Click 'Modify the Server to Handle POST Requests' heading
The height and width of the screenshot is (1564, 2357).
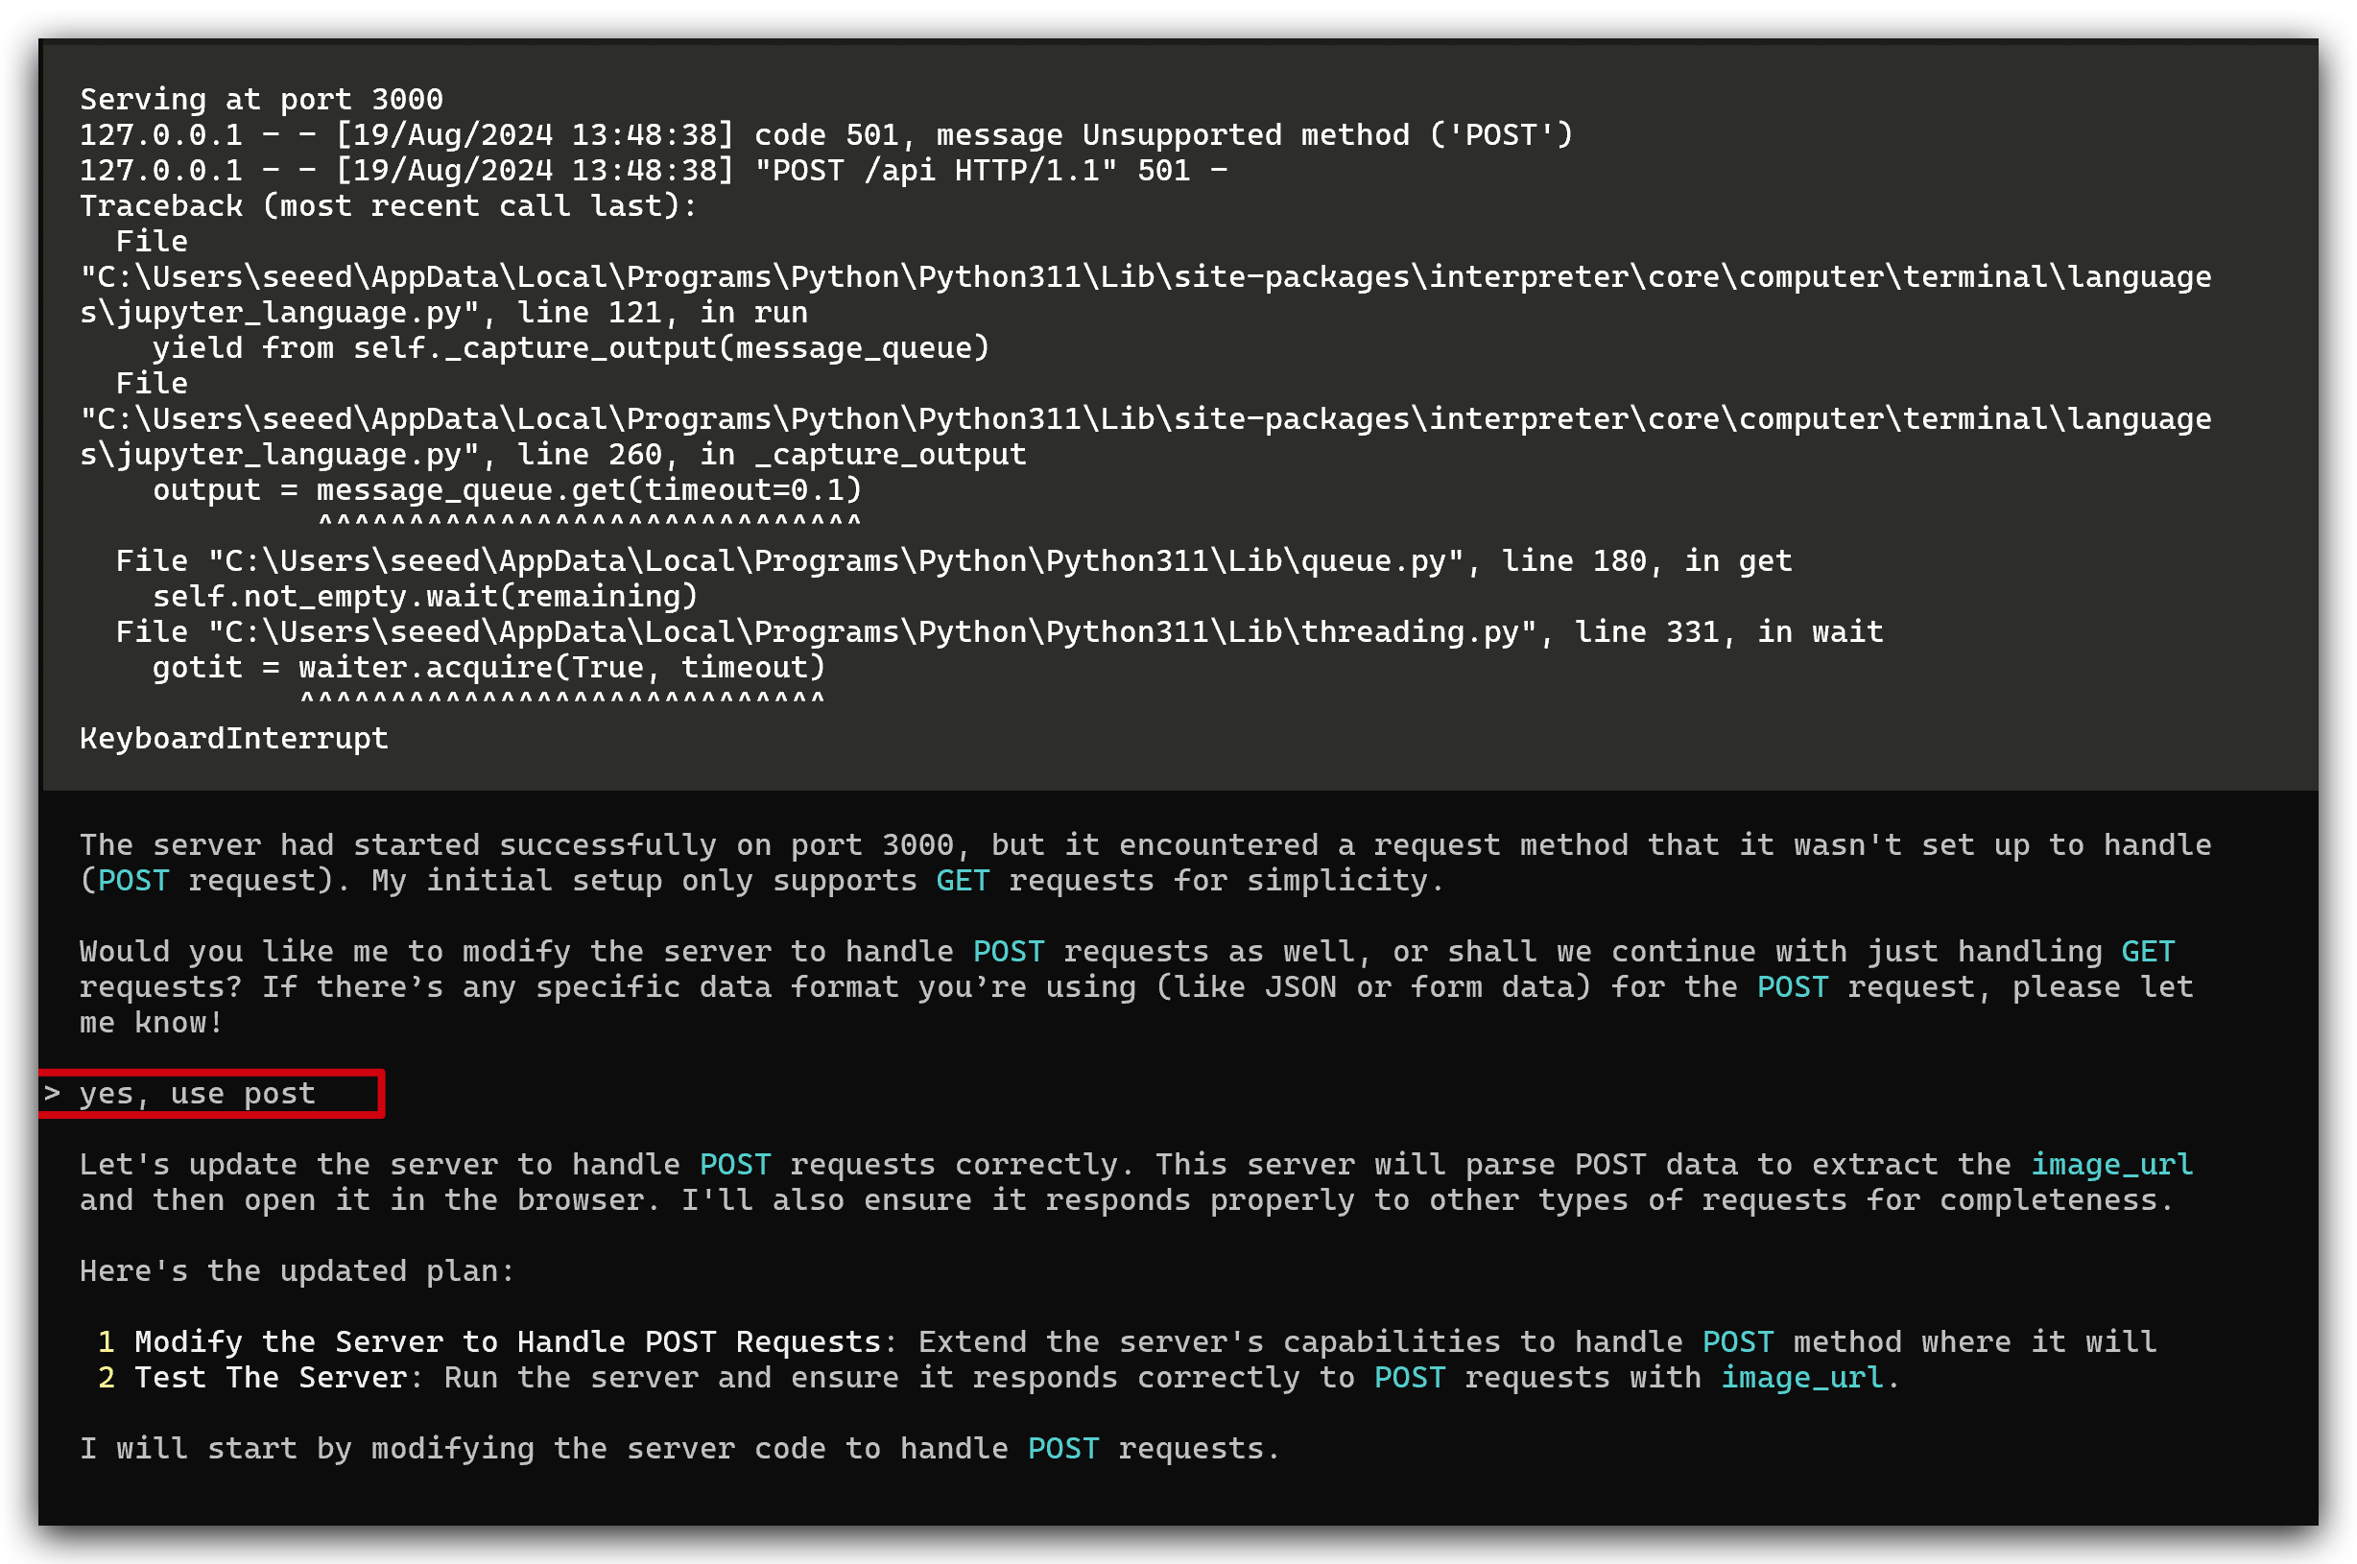click(508, 1341)
